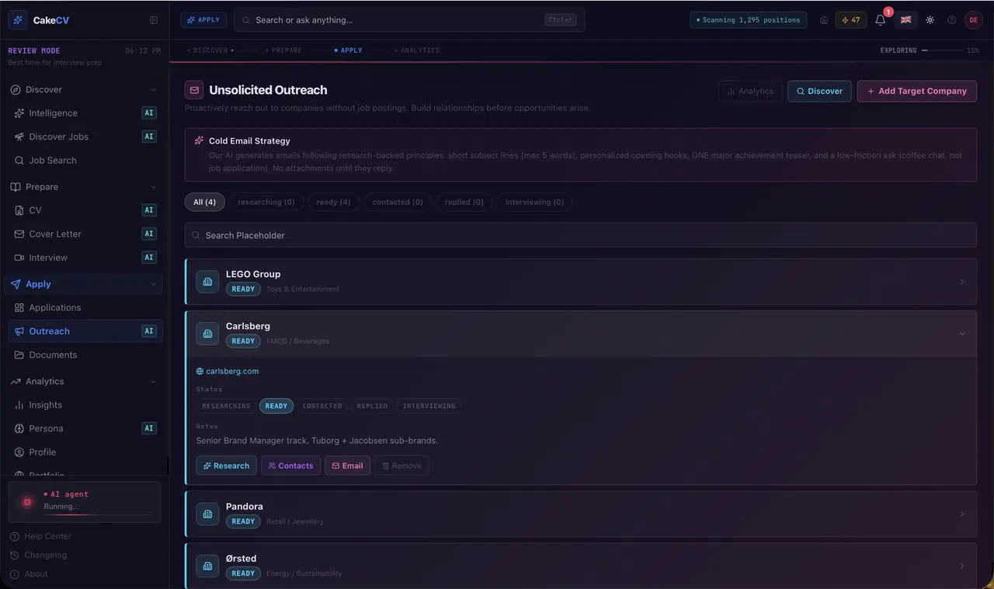Open Interview in the sidebar
The image size is (994, 589).
85,258
